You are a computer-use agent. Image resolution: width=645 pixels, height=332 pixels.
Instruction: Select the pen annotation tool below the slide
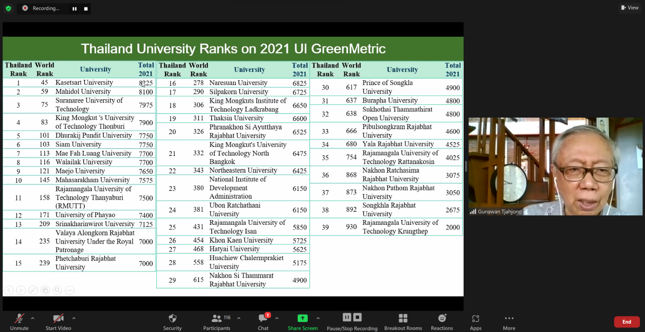click(33, 290)
